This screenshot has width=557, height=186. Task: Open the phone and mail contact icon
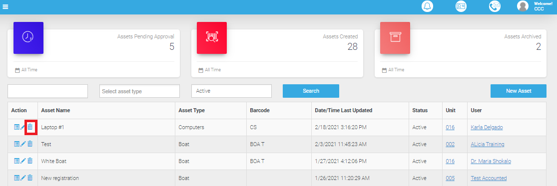[495, 6]
